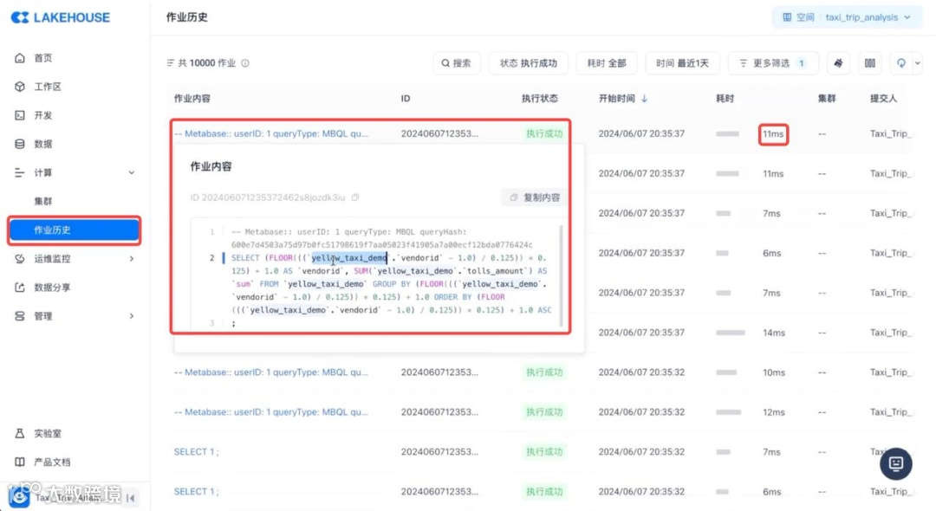
Task: Copy the job ID icon in popup
Action: click(x=355, y=197)
